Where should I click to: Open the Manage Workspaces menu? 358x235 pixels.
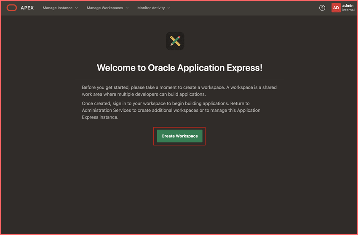(x=107, y=8)
